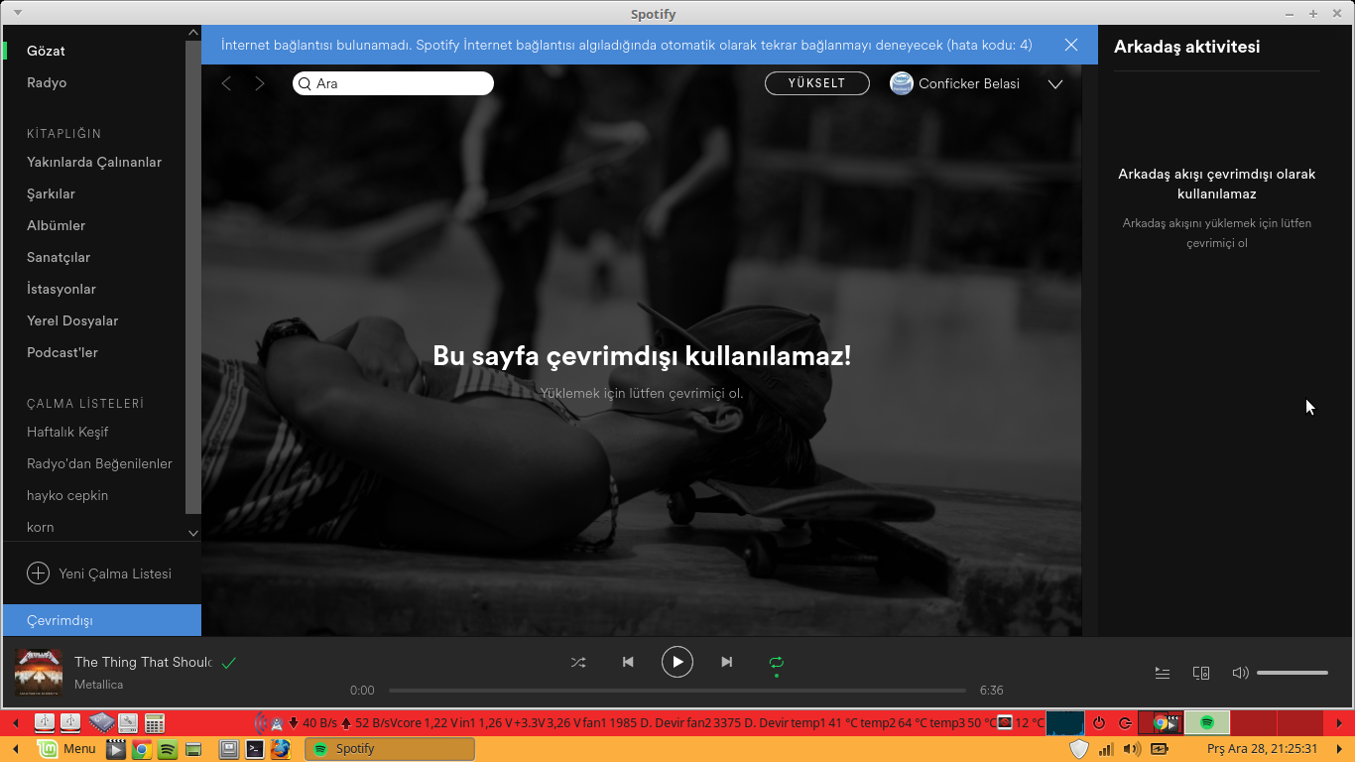Open Sanatçılar in the library

click(59, 257)
